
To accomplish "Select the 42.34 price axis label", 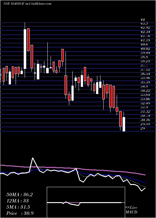I will point(145,32).
